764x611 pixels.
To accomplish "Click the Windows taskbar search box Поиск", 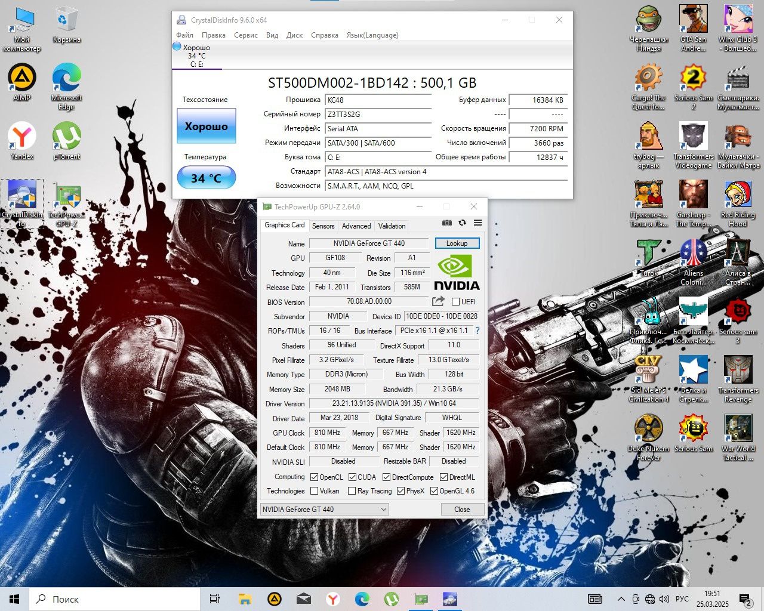I will coord(115,598).
